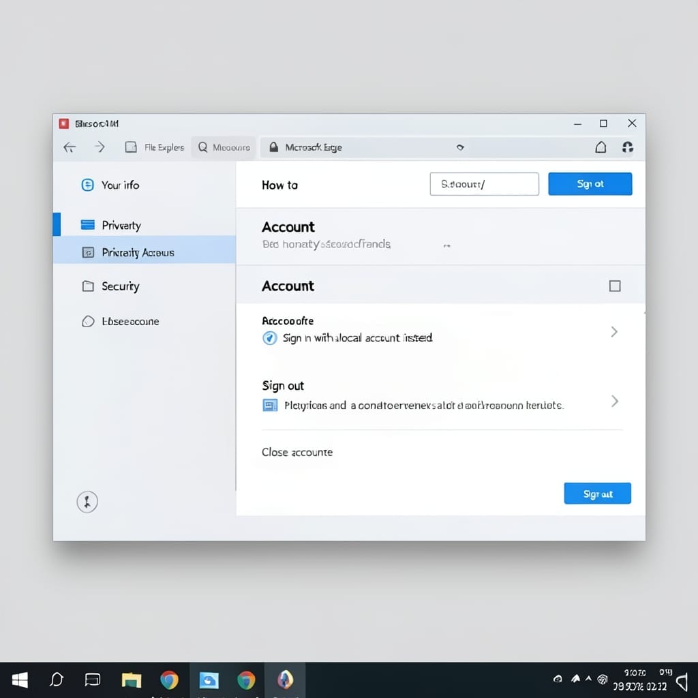This screenshot has width=698, height=698.
Task: Select Privearty in the sidebar
Action: coord(145,225)
